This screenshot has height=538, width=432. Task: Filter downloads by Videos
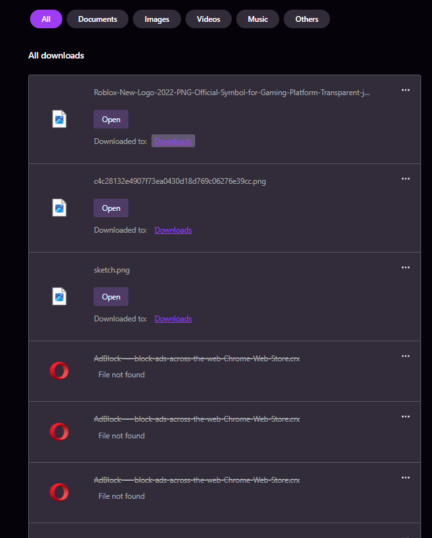click(208, 19)
